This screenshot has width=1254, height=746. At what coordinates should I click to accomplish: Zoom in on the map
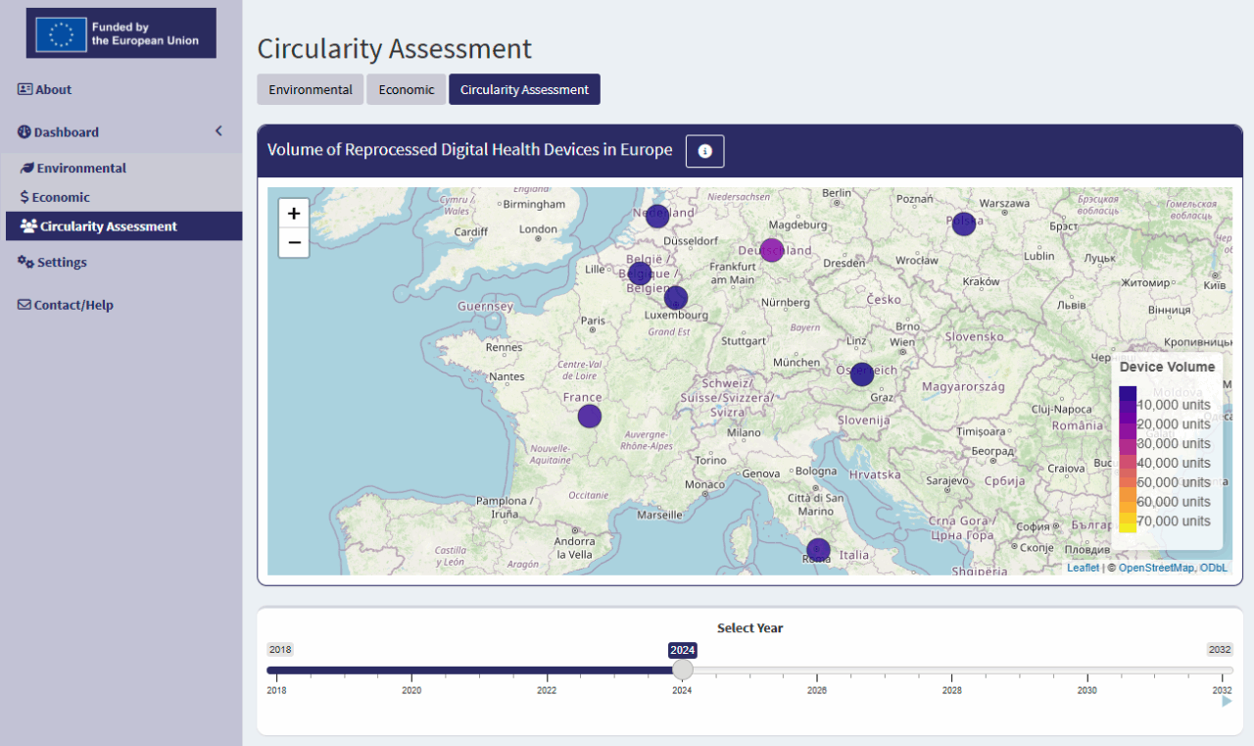294,213
